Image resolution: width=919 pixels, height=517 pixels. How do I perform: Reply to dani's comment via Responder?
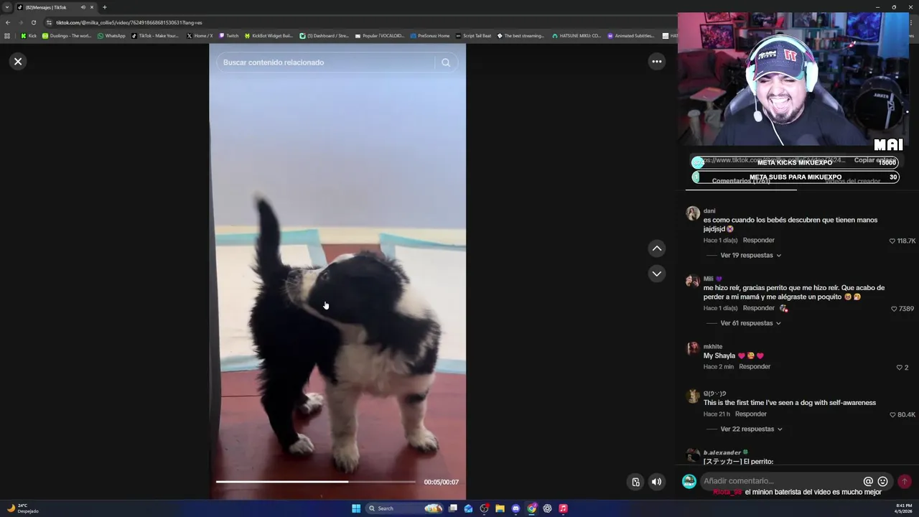click(759, 241)
